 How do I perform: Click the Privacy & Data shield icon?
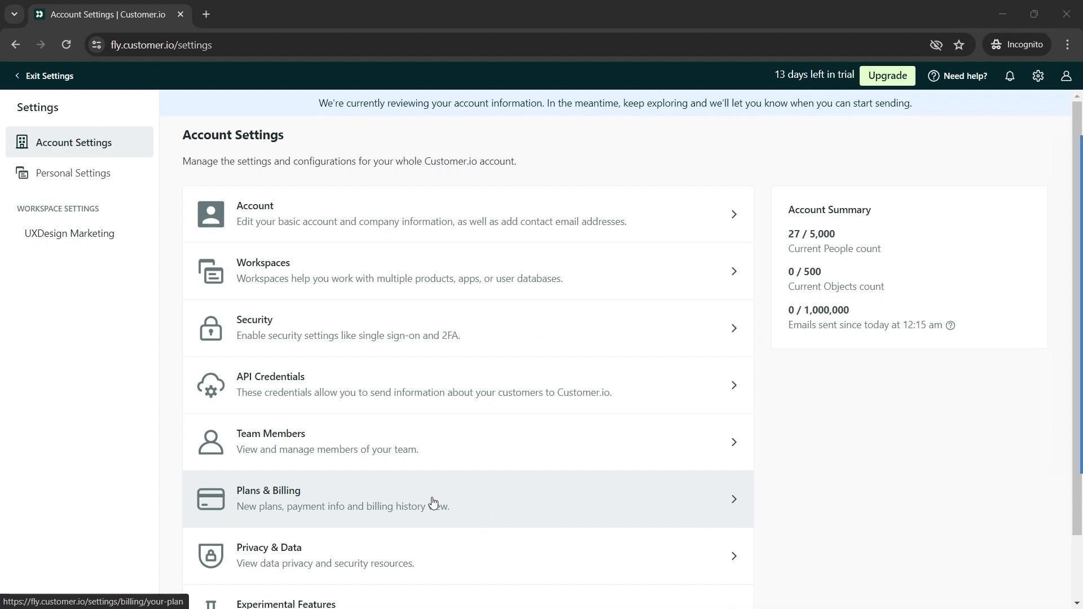click(210, 556)
